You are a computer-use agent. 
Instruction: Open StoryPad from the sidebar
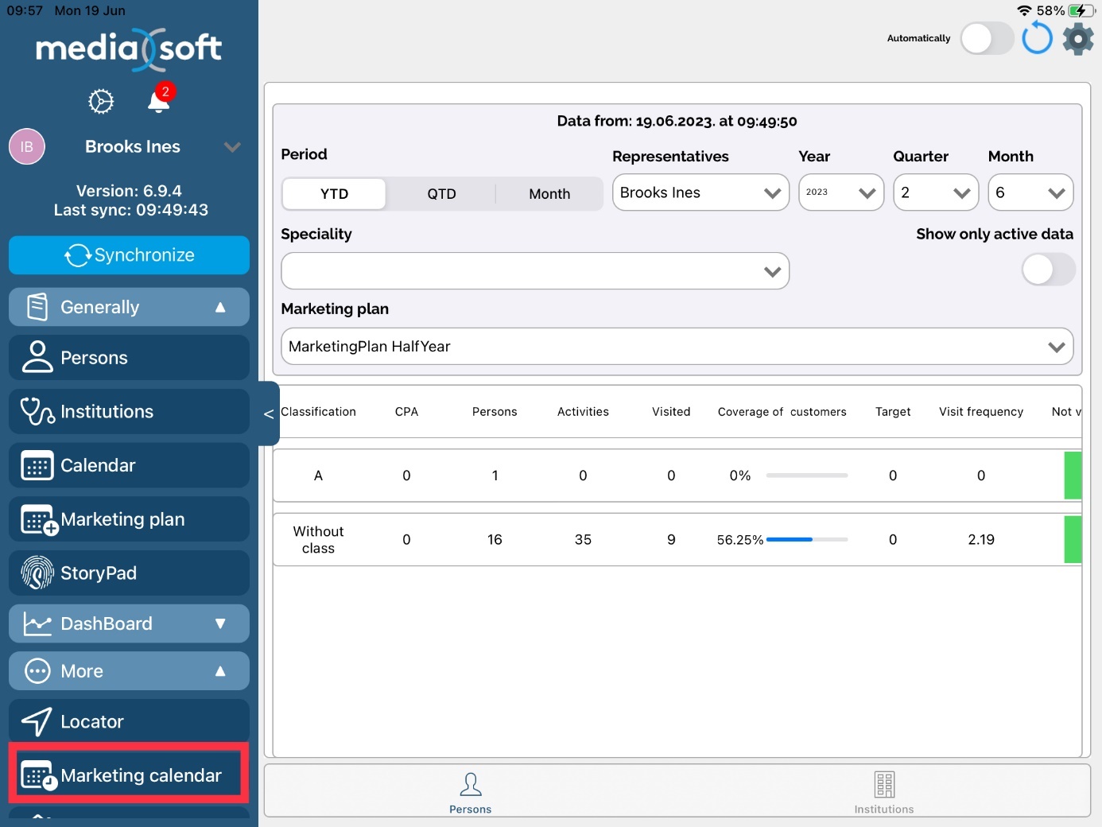[129, 573]
